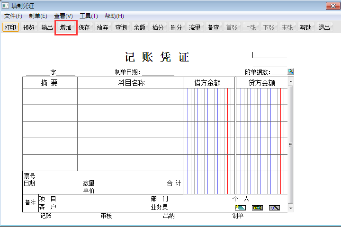Screen dimensions: 341x227
Task: Open the 文件(F) menu
Action: coord(13,16)
